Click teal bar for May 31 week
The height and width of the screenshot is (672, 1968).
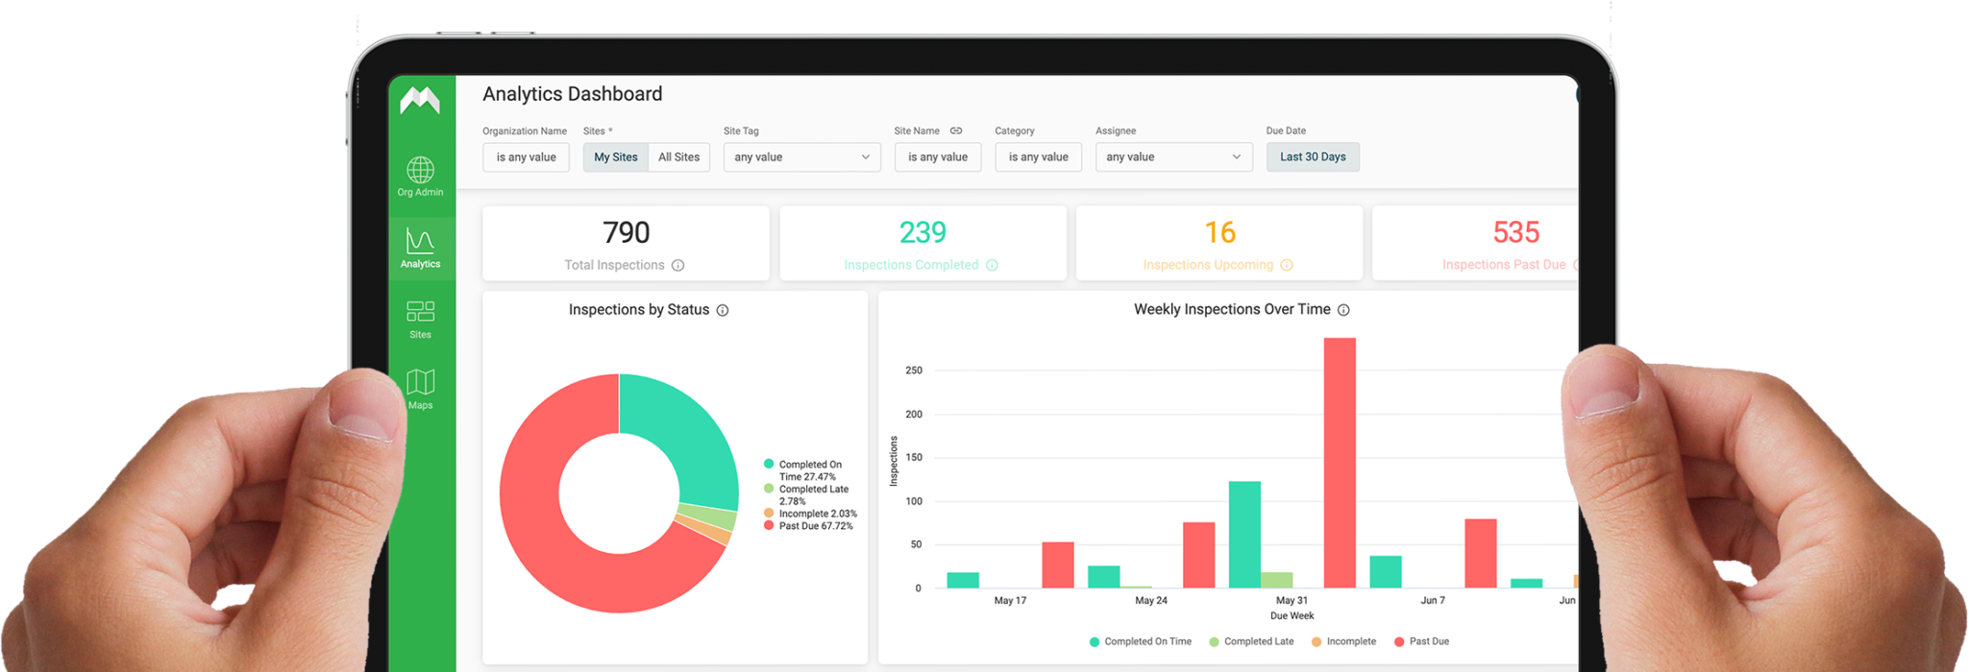(x=1244, y=535)
